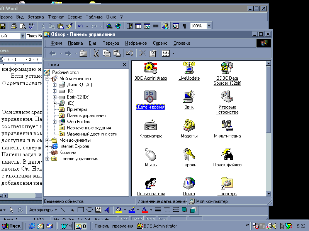Open the Таблица menu in Word

pos(94,17)
